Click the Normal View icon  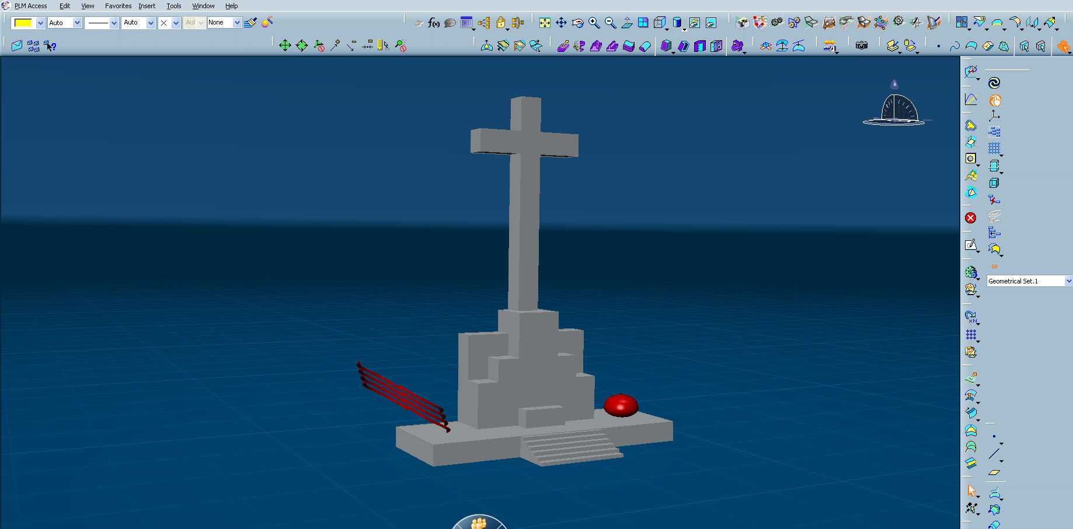point(627,23)
